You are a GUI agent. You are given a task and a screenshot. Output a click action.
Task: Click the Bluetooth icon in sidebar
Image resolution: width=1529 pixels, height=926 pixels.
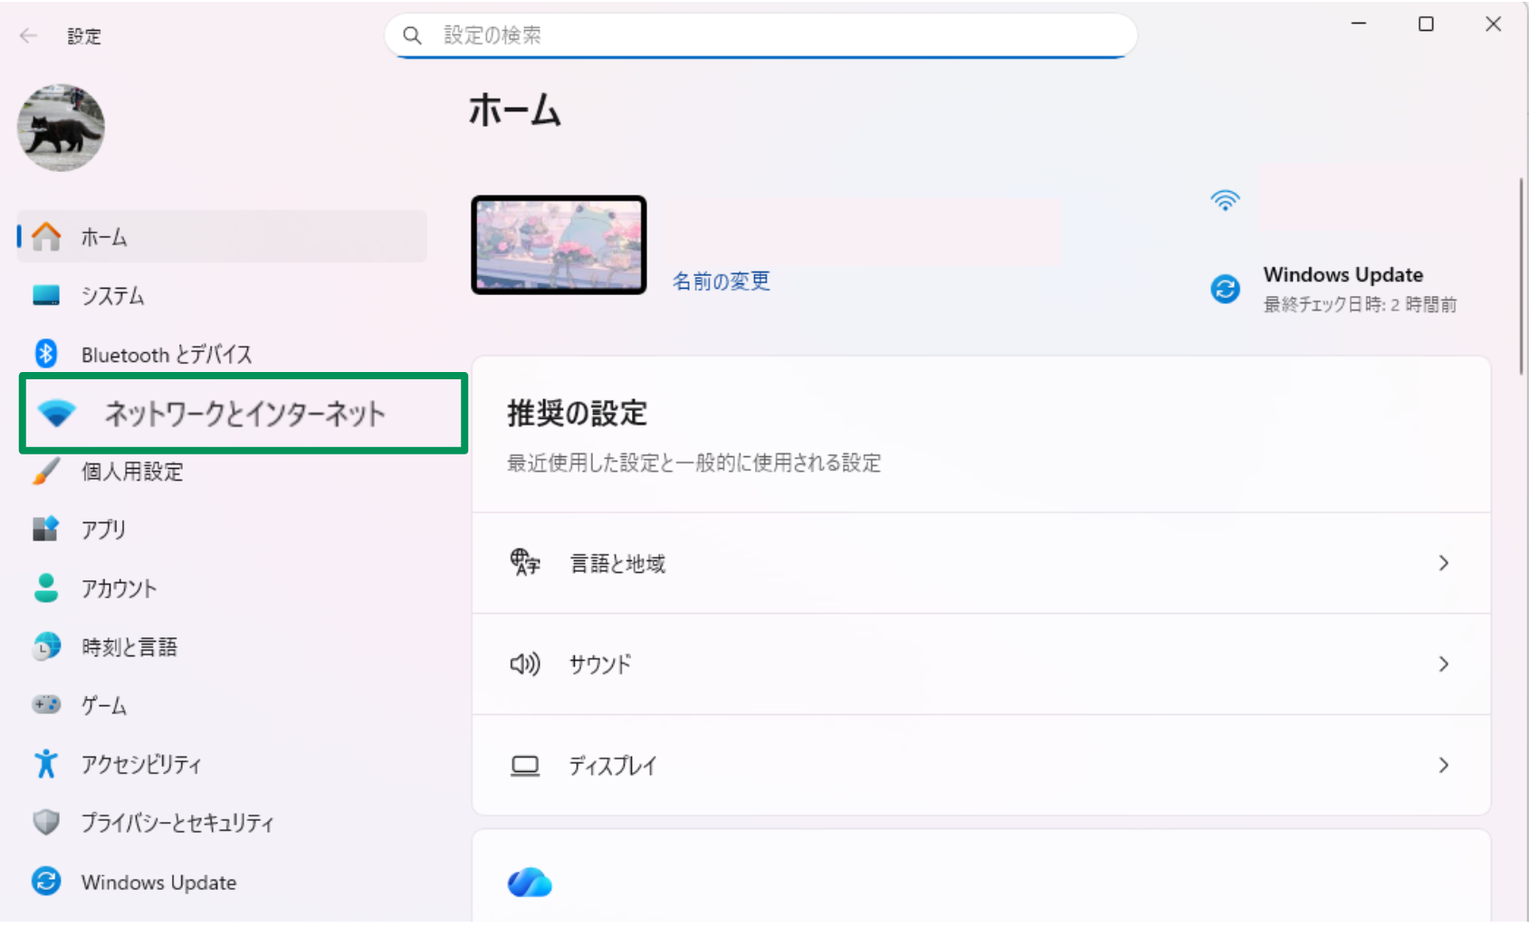pos(46,354)
